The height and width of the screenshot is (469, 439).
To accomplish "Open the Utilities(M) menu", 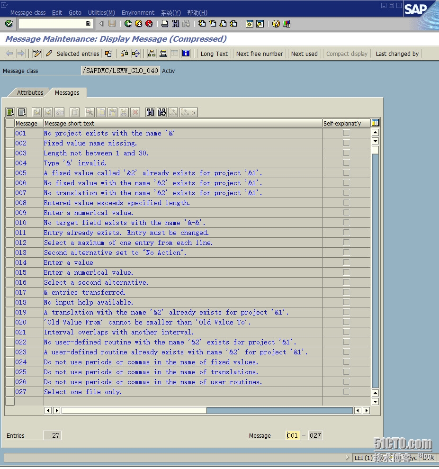I will (101, 13).
